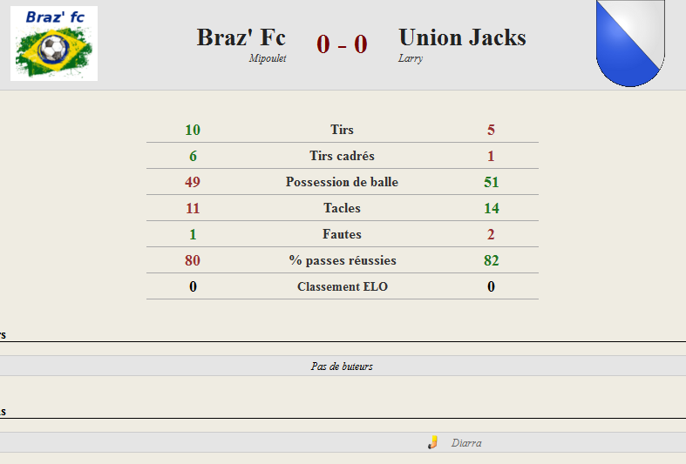Screen dimensions: 686x464
Task: Select the Possession de balle label
Action: (x=342, y=182)
